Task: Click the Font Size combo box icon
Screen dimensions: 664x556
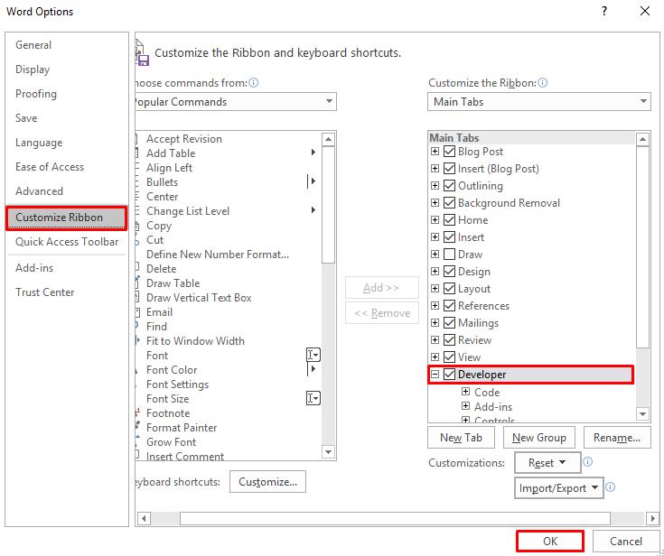Action: 313,398
